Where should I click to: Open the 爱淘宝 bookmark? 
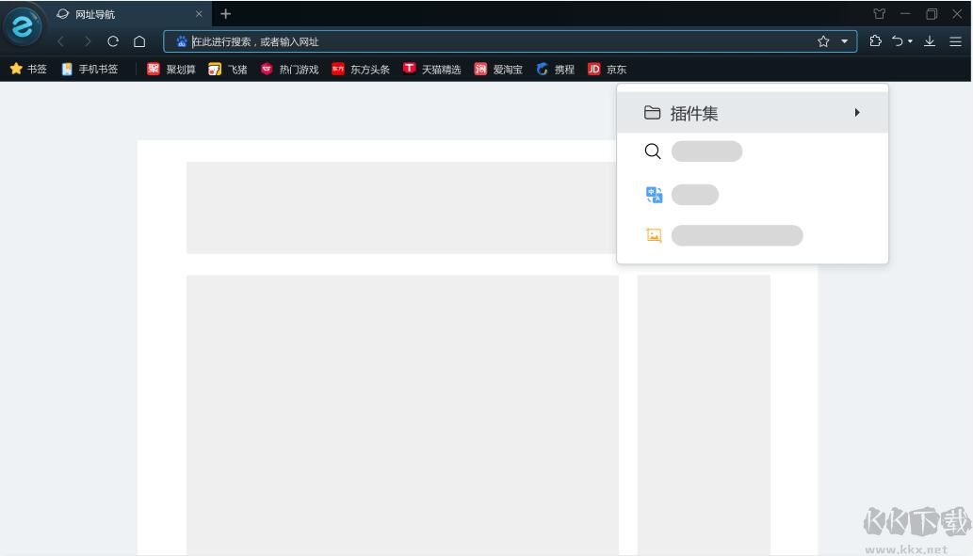(499, 69)
